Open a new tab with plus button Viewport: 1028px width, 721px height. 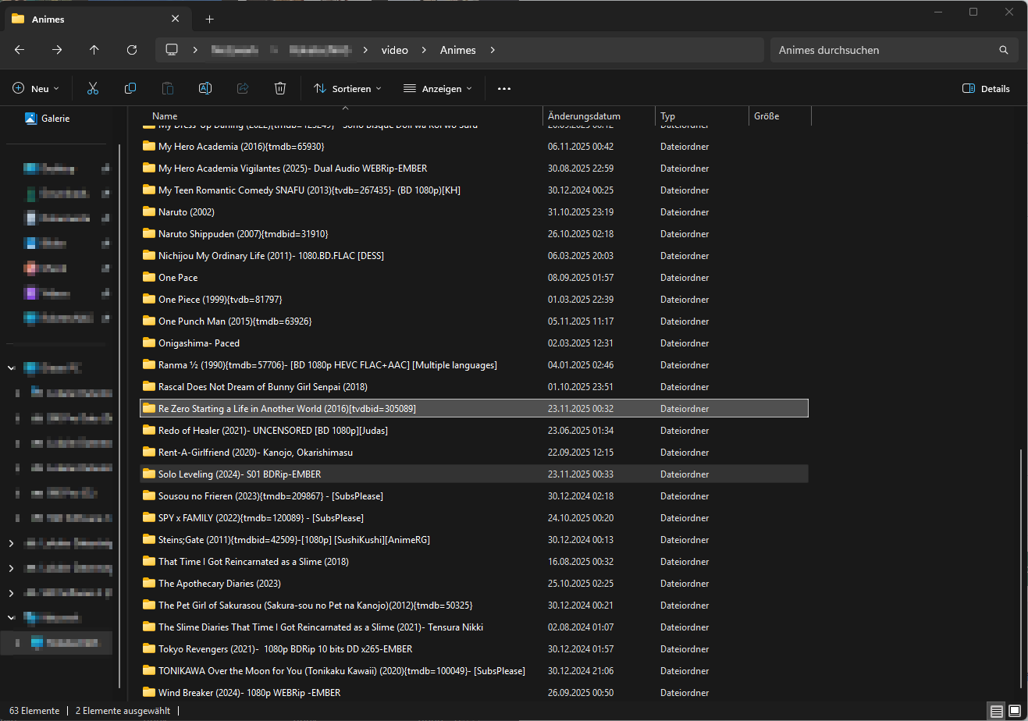[x=209, y=19]
